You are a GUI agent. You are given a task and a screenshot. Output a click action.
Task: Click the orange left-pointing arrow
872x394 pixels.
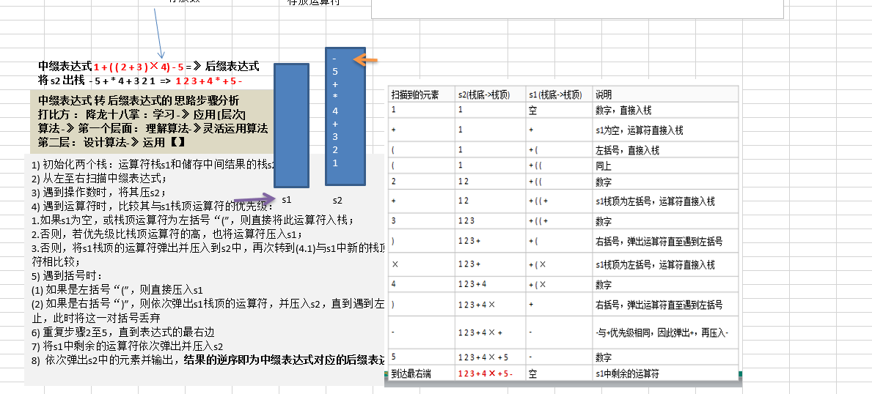[368, 60]
